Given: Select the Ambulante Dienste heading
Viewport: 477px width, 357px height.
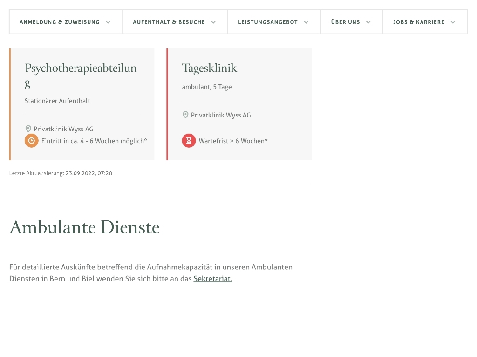Looking at the screenshot, I should 84,227.
